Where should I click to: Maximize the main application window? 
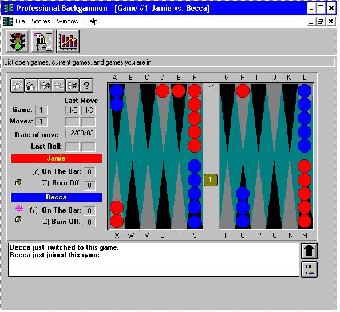pos(321,9)
